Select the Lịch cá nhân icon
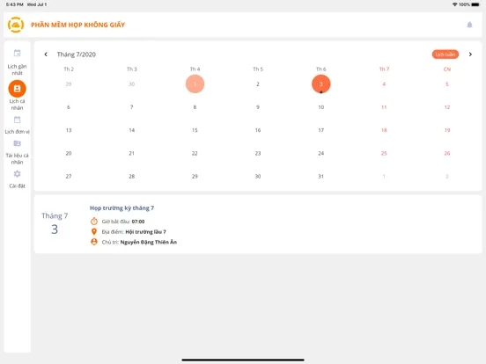The height and width of the screenshot is (364, 486). (17, 89)
